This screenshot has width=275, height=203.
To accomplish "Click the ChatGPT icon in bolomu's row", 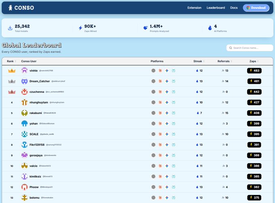I will coord(153,198).
